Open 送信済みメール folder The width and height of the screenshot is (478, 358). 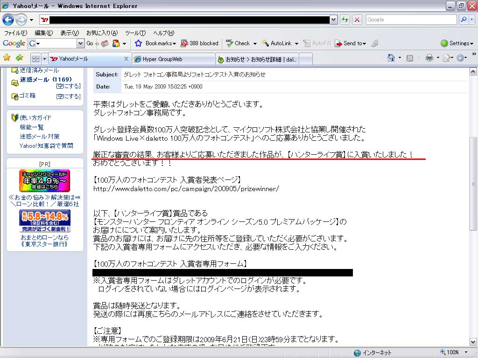[39, 70]
